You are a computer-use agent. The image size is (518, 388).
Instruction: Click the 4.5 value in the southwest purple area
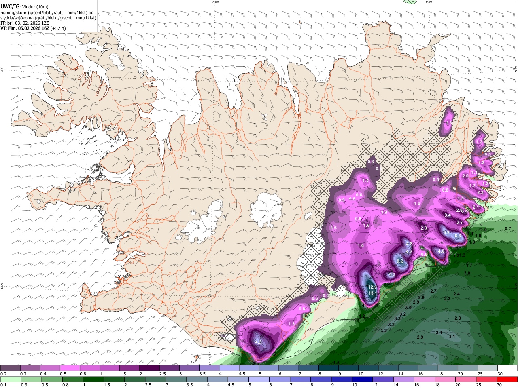pos(258,342)
